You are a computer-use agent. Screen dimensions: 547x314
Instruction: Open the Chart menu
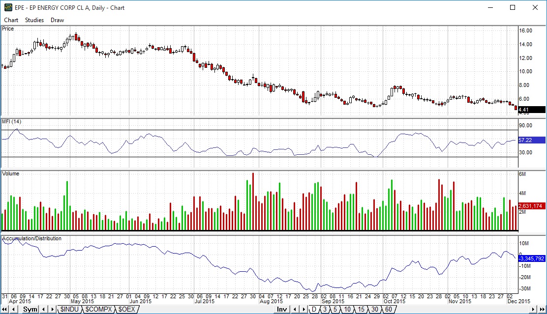coord(11,20)
